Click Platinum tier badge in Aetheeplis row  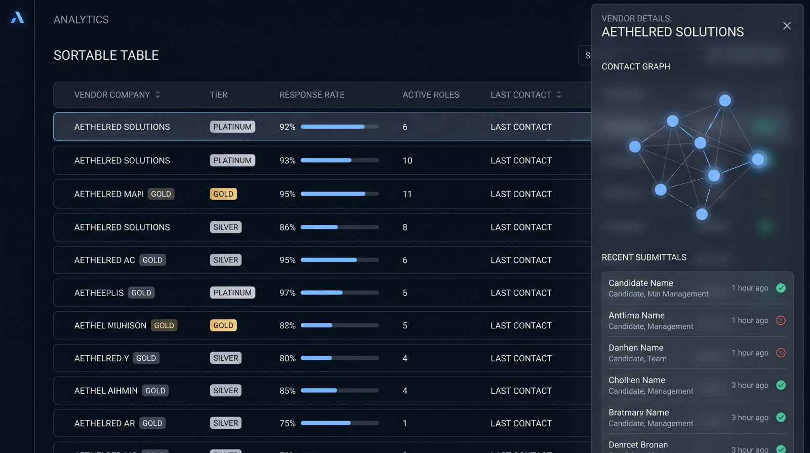click(232, 293)
